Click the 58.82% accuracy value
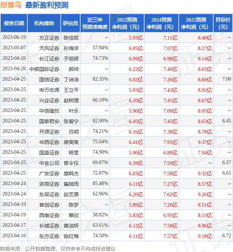The image size is (233, 252). click(x=100, y=215)
